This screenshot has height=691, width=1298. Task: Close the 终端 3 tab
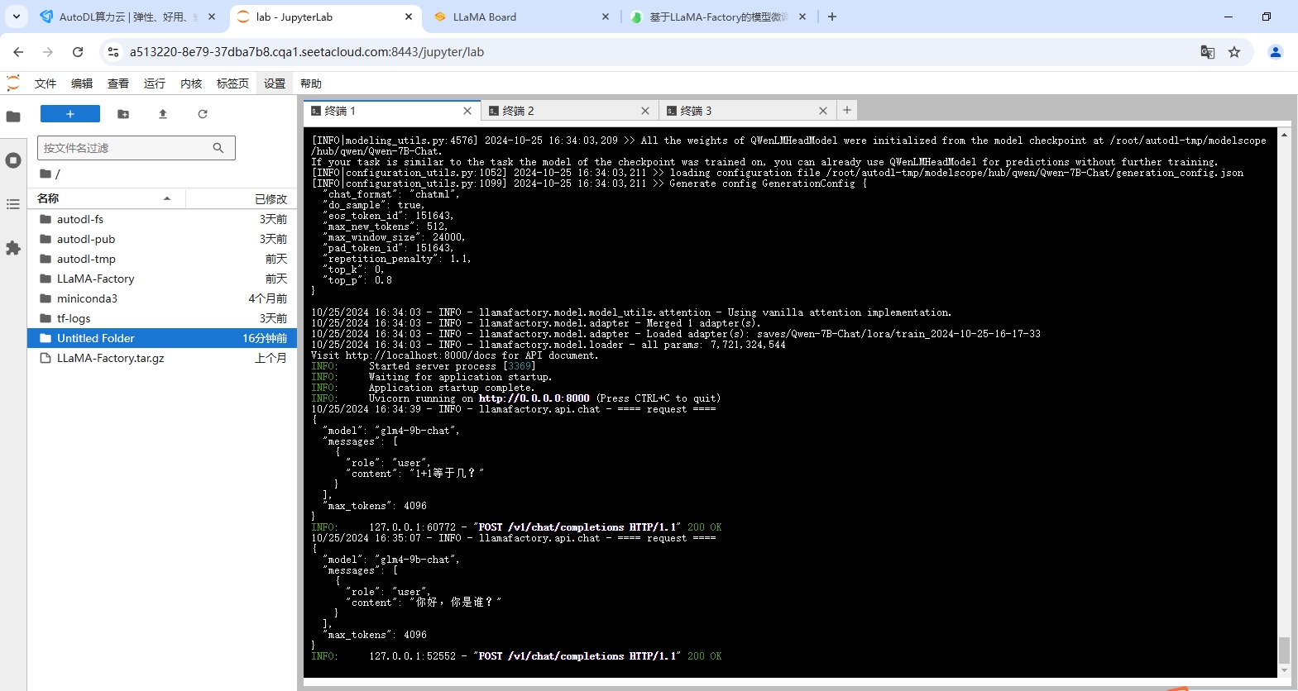point(823,111)
